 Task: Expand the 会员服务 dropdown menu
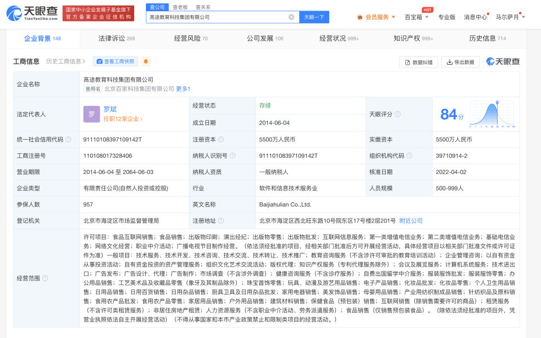pyautogui.click(x=376, y=17)
